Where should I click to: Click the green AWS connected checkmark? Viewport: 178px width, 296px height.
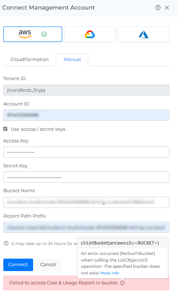click(44, 34)
